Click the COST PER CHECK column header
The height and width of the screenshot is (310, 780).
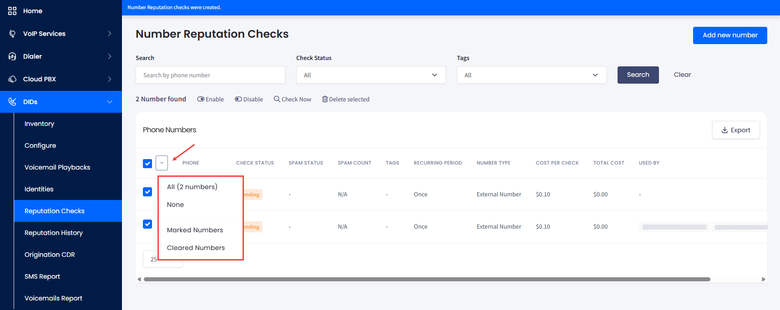[557, 163]
